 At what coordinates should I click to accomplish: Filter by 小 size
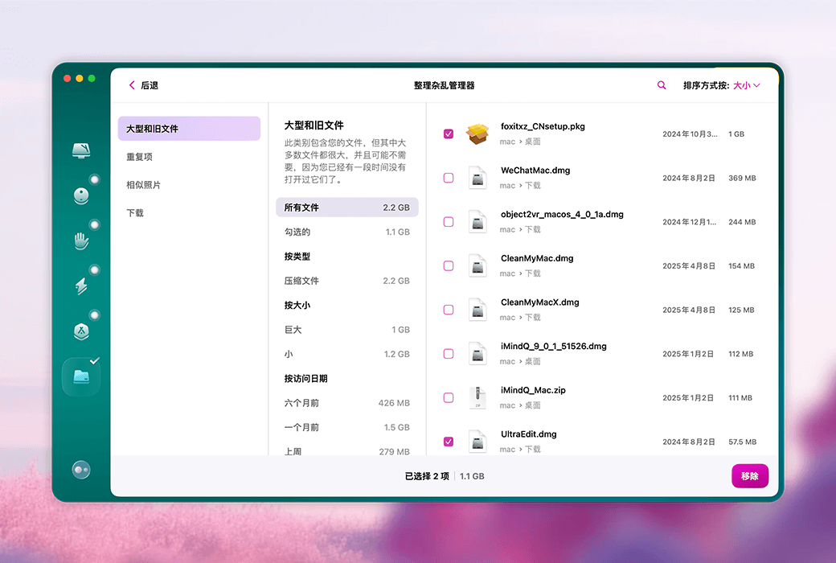tap(347, 355)
